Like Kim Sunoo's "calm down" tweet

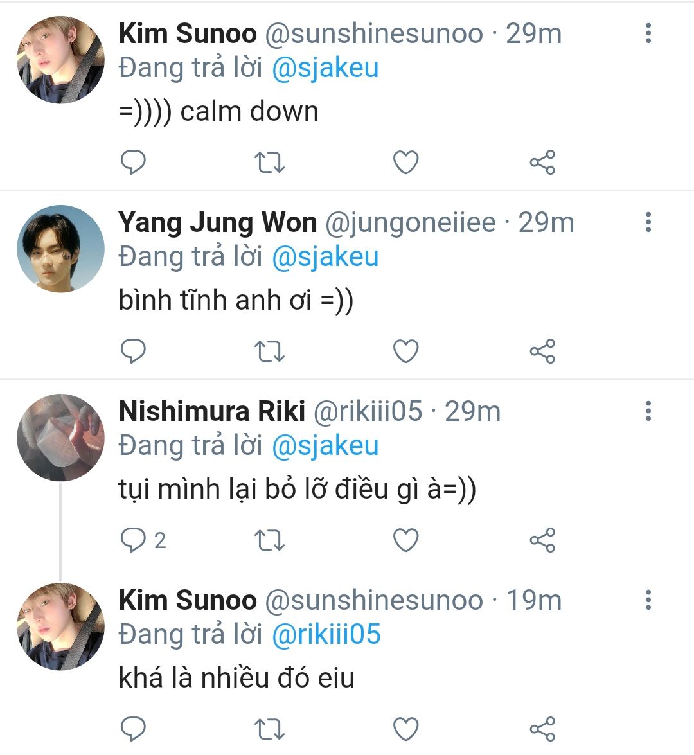tap(405, 163)
